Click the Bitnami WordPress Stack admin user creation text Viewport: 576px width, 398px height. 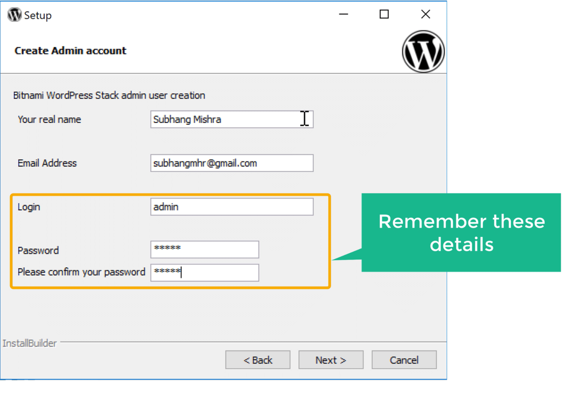click(109, 95)
